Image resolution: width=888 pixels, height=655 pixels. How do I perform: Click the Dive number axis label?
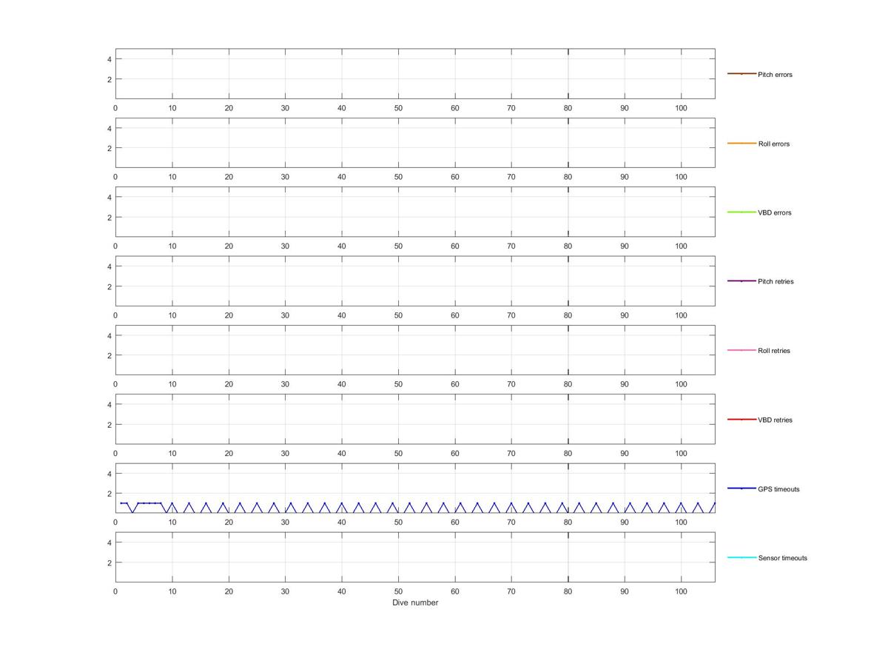[415, 602]
